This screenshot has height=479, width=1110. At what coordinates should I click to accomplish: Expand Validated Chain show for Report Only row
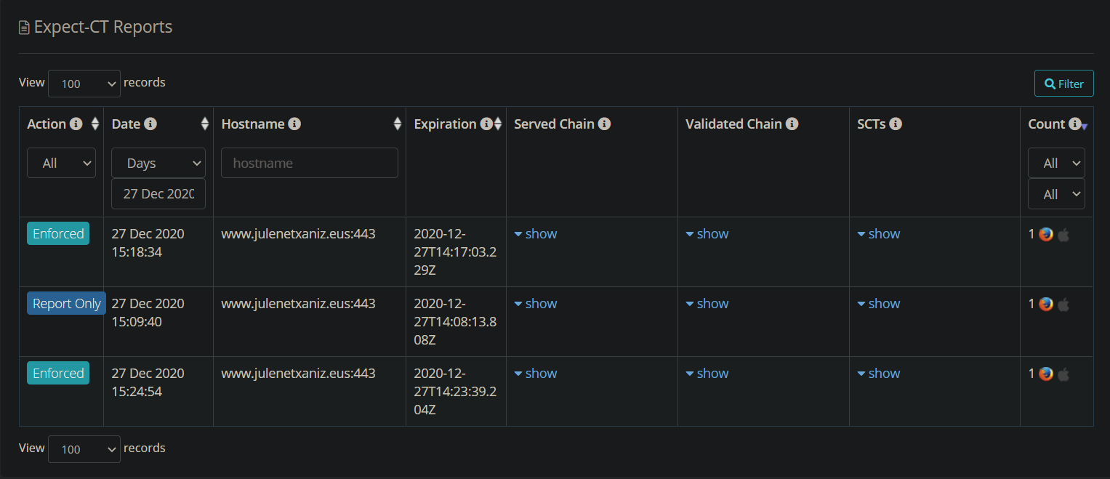point(707,303)
